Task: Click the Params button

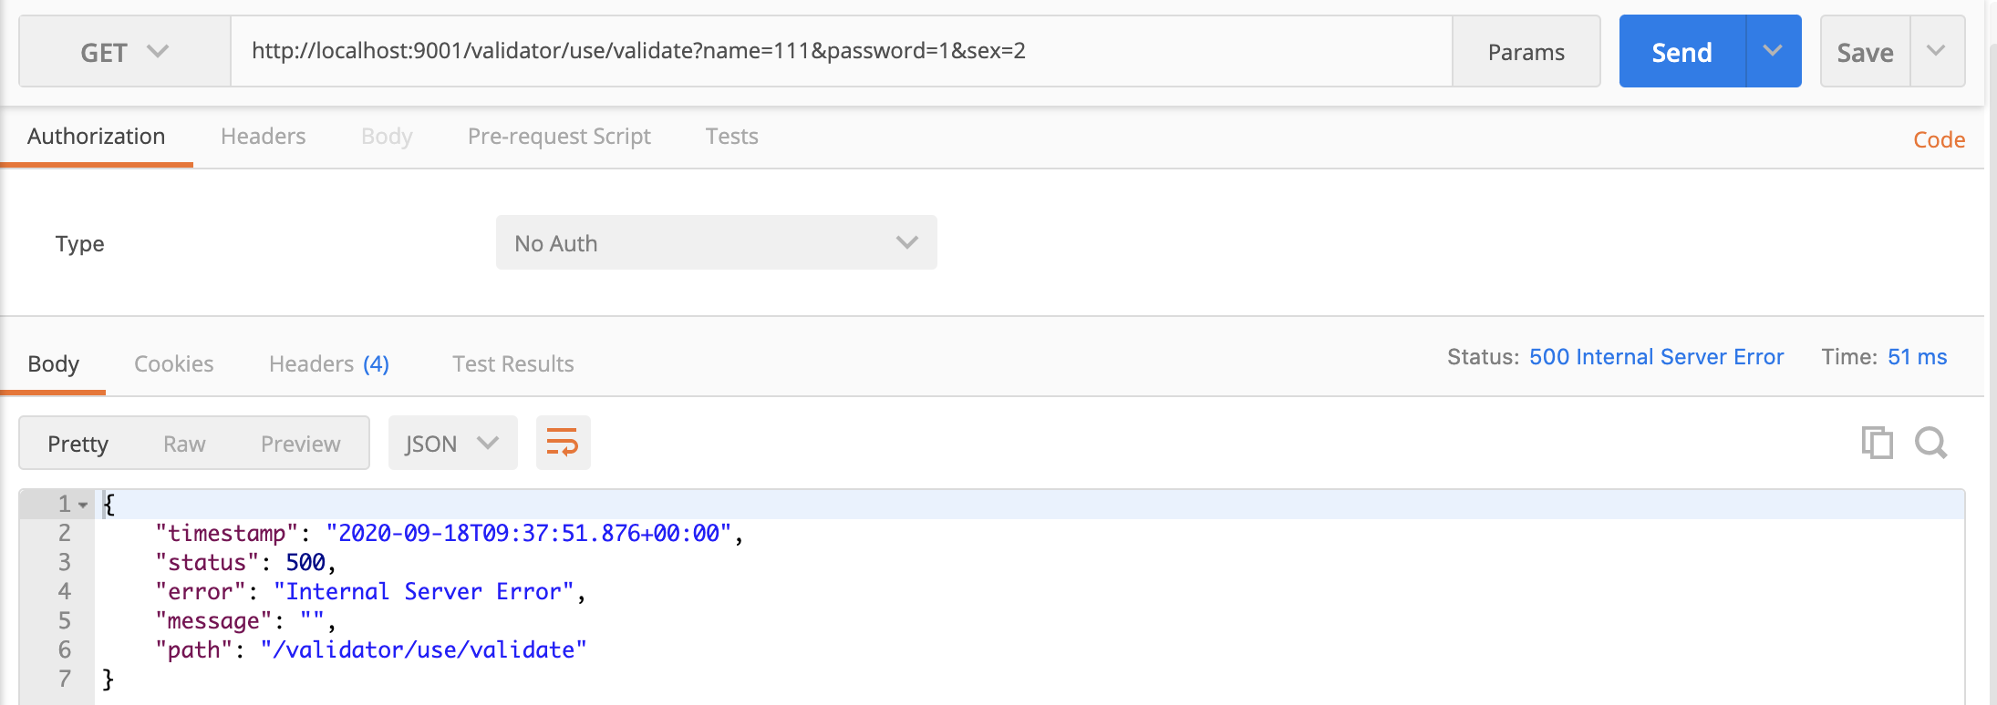Action: pyautogui.click(x=1526, y=52)
